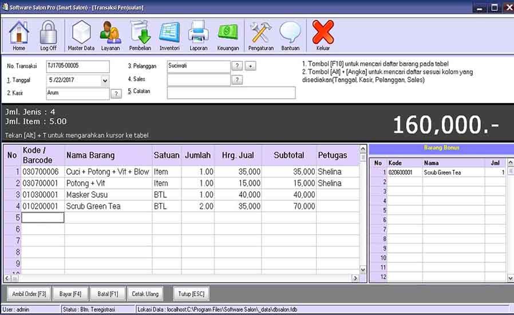The width and height of the screenshot is (514, 315).
Task: Click the Nama Barang column header
Action: click(x=108, y=155)
